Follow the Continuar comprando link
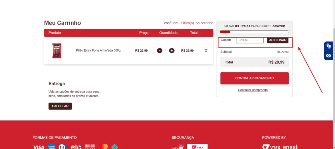This screenshot has height=149, width=335. [x=253, y=90]
